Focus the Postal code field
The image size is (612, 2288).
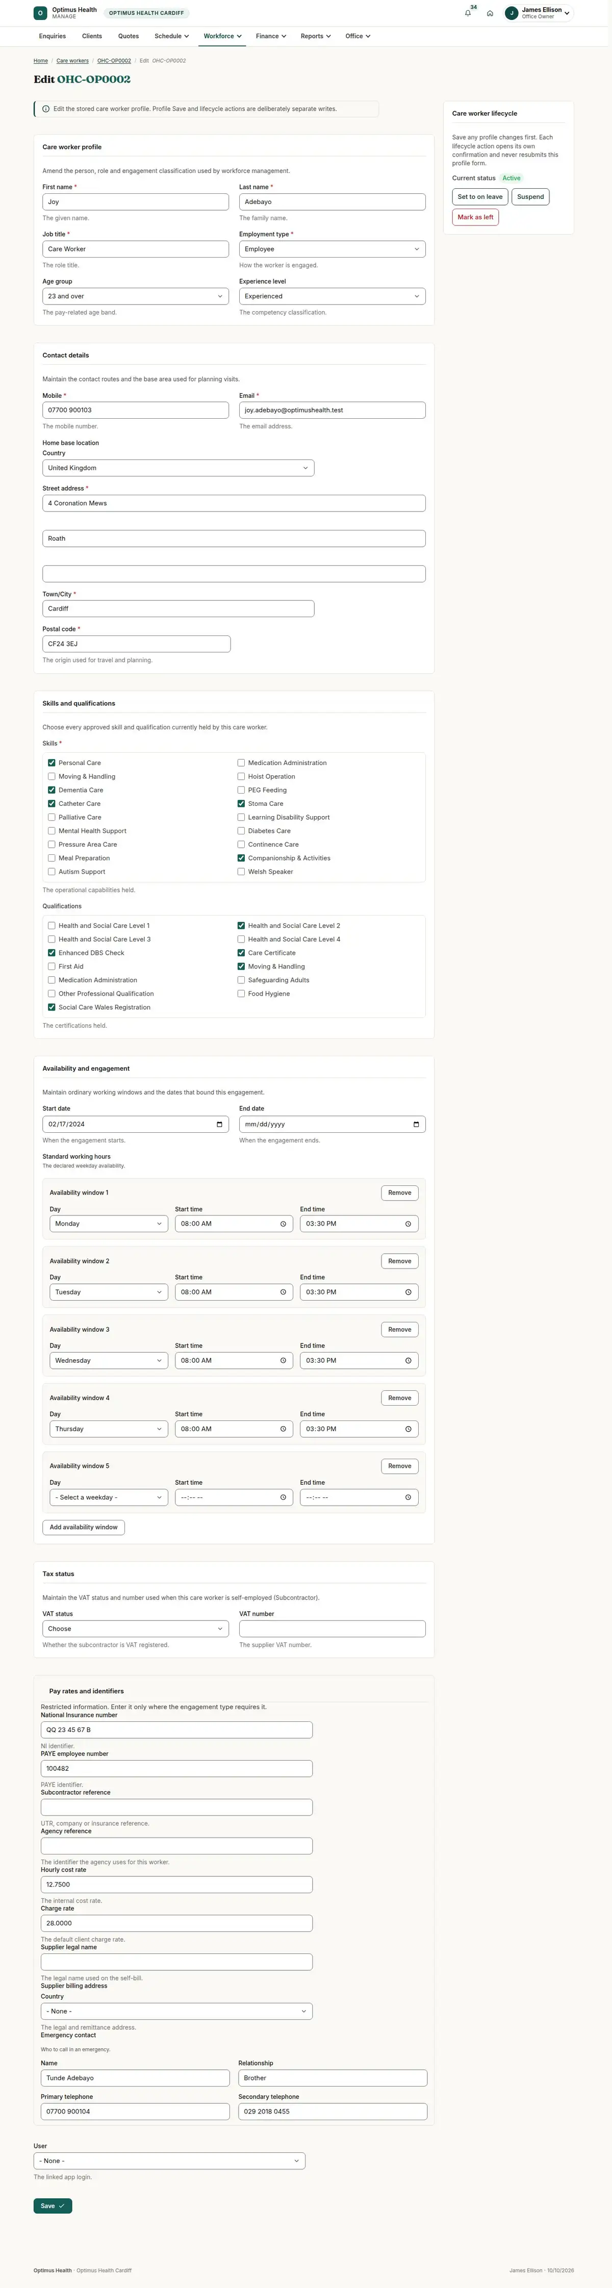tap(137, 644)
